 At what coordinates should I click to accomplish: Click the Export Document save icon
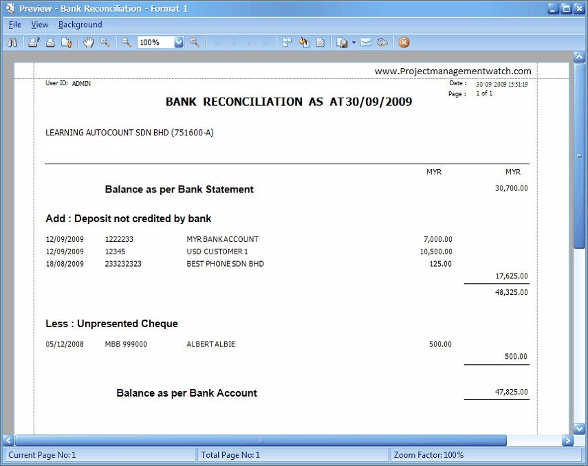point(342,43)
